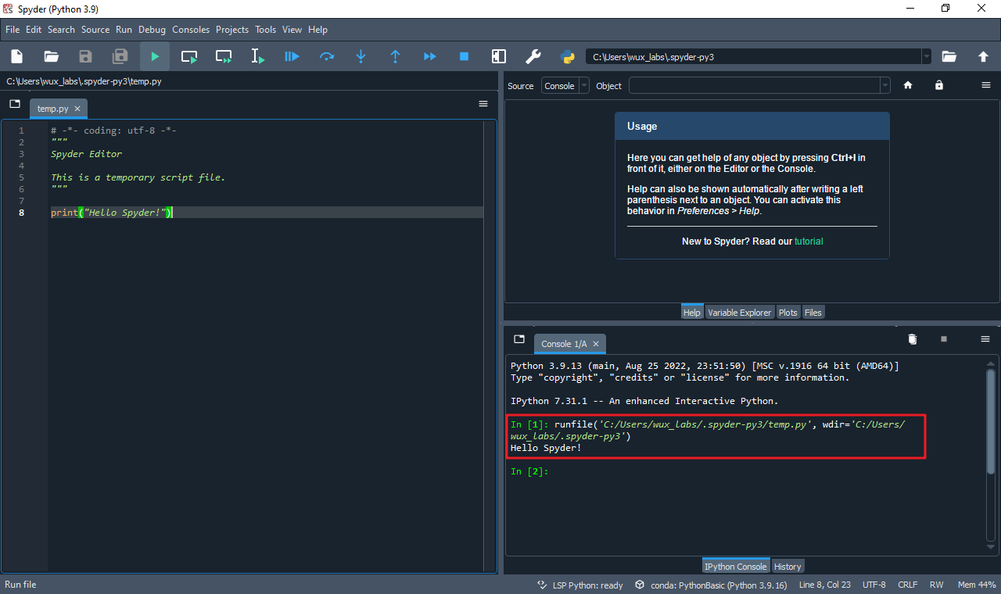The image size is (1001, 594).
Task: Click the Help pane home icon
Action: [908, 85]
